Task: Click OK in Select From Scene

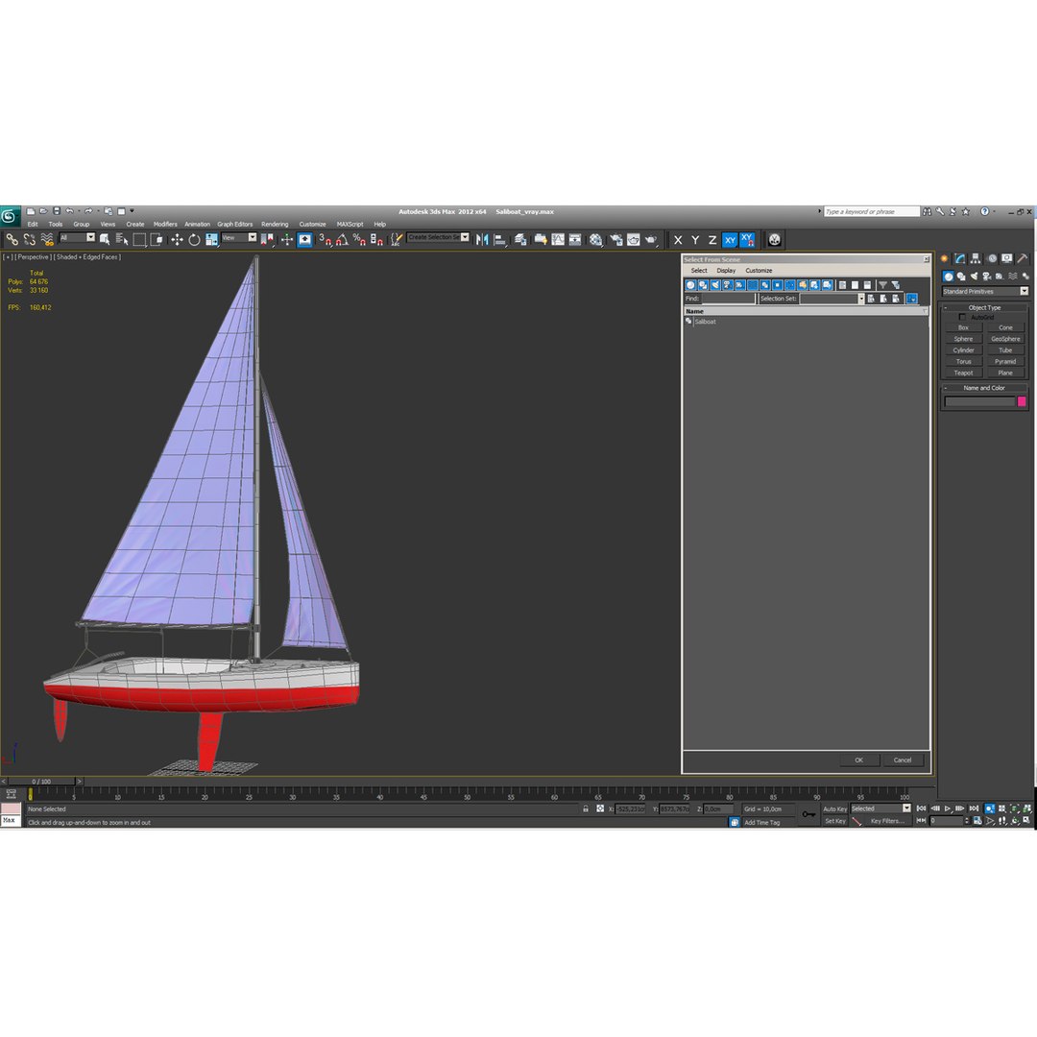Action: tap(858, 760)
